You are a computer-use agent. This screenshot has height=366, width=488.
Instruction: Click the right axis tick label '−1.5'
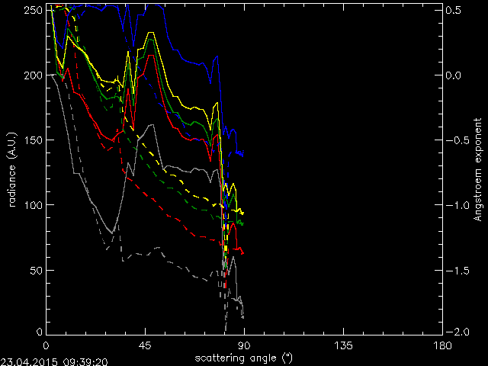coord(457,271)
